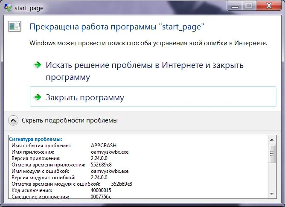Viewport: 285px width, 207px height.
Task: Collapse details with the round chevron button
Action: click(x=13, y=120)
